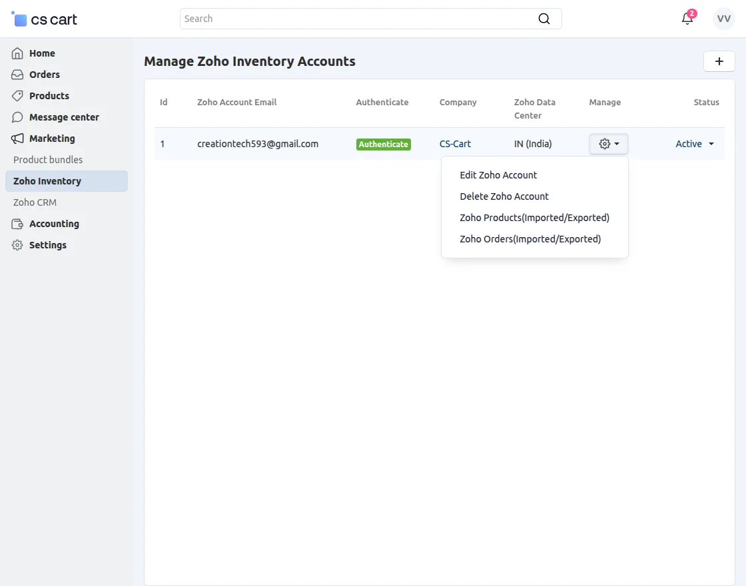Open Zoho Products(Imported/Exported)

(x=534, y=217)
